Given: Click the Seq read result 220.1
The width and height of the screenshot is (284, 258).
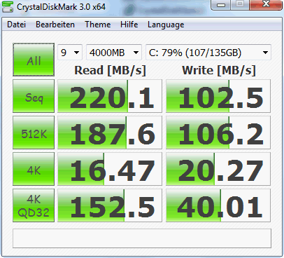Looking at the screenshot, I should (110, 96).
